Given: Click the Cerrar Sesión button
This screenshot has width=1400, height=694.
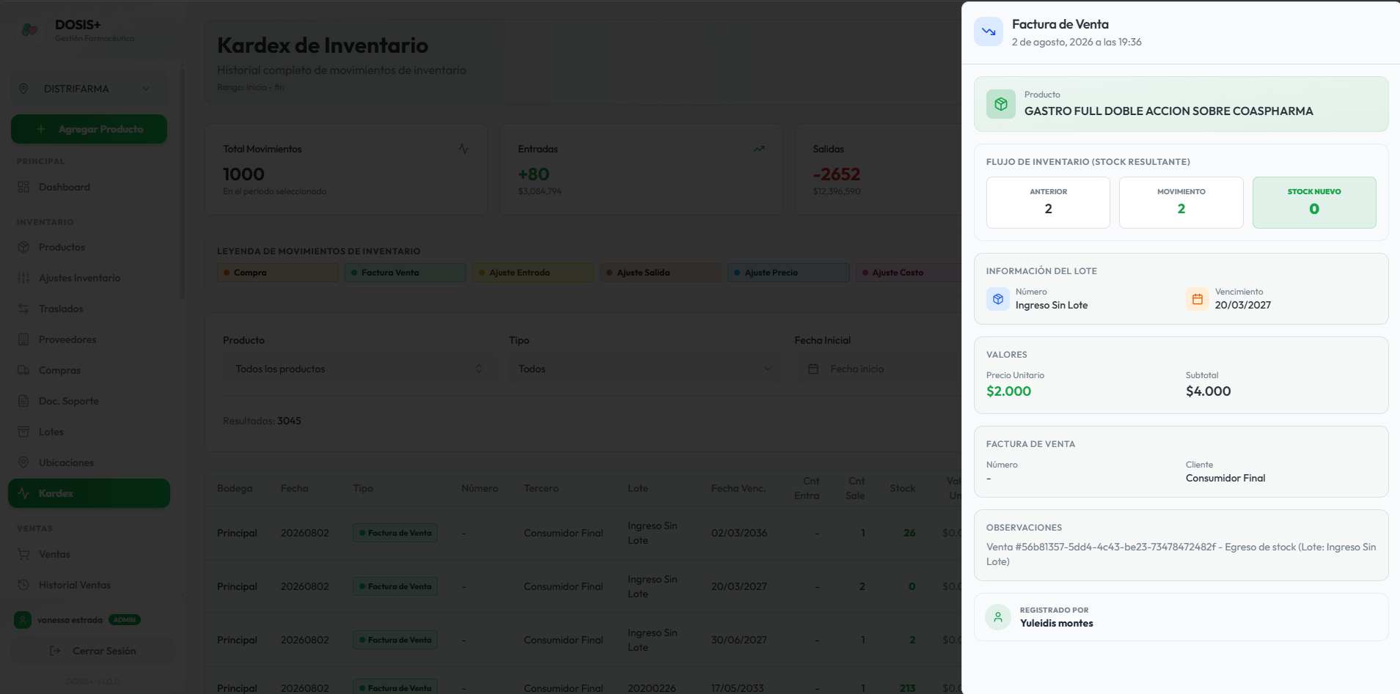Looking at the screenshot, I should [x=92, y=651].
